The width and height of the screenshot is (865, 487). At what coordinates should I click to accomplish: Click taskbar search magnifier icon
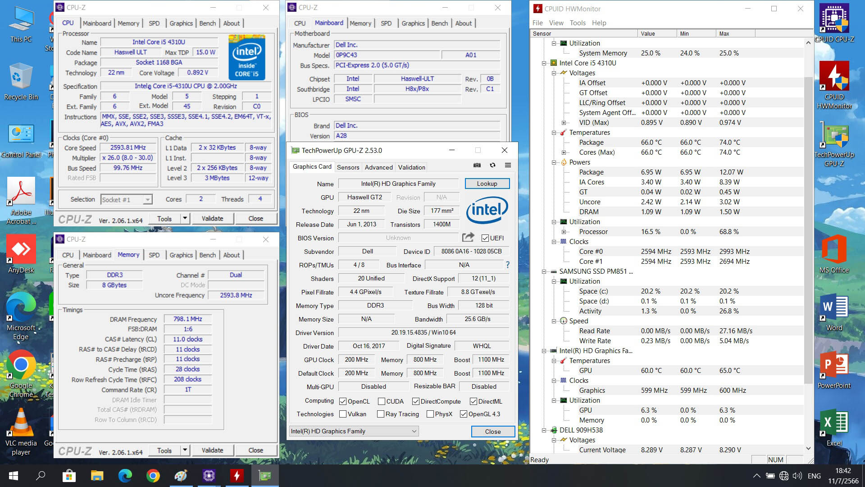click(41, 476)
